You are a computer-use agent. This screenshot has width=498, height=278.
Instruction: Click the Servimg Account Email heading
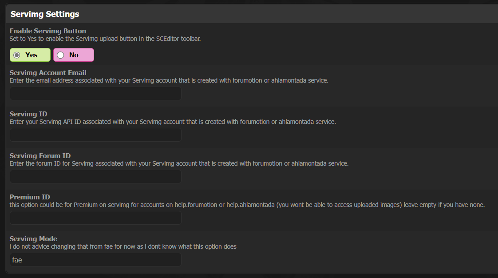pos(48,72)
